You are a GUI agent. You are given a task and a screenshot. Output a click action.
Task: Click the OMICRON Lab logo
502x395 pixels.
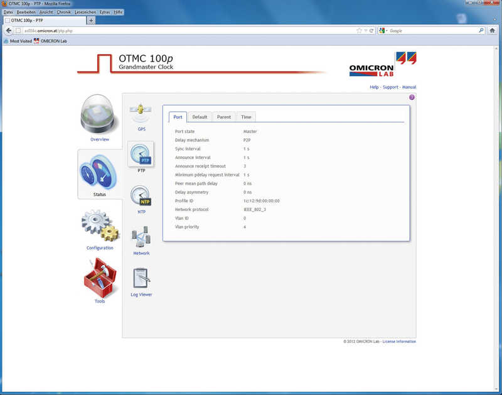(x=383, y=64)
